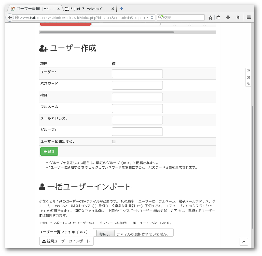Open page revisions history clock icon

click(x=248, y=77)
